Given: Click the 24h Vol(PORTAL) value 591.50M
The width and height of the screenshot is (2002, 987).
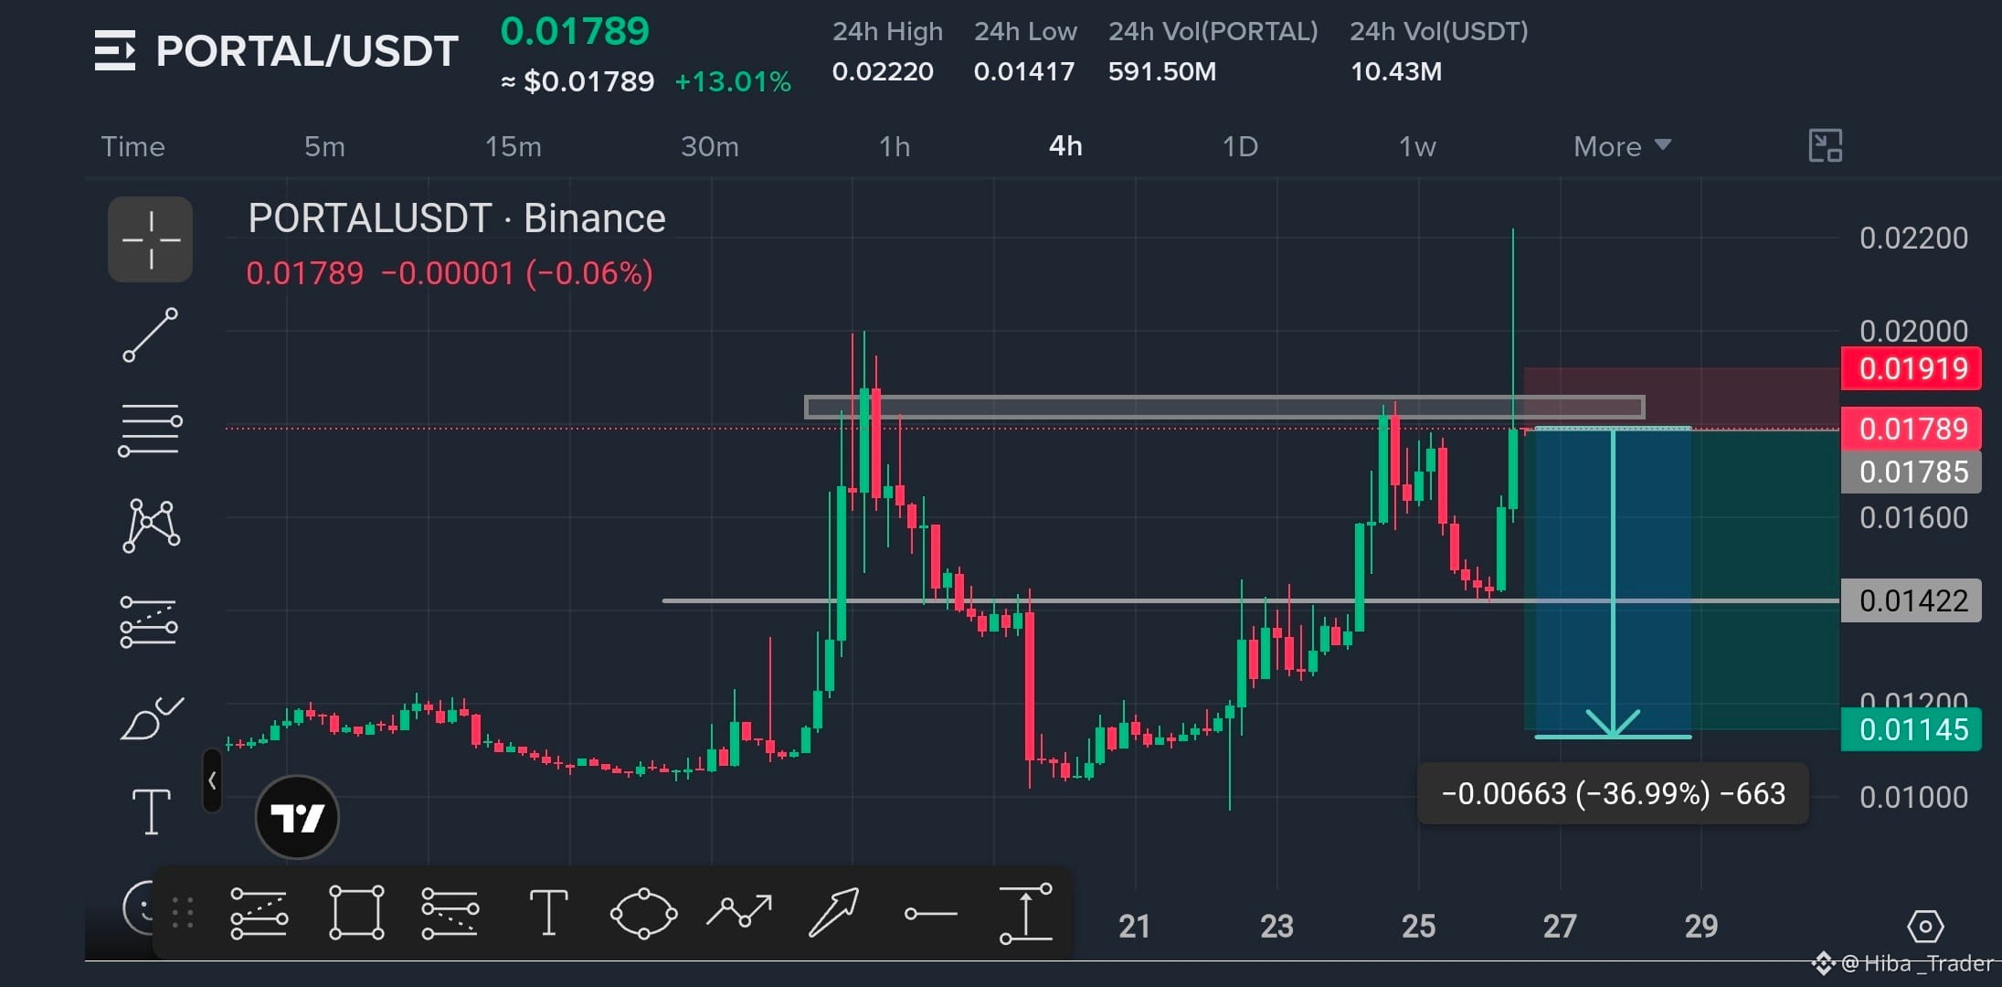Looking at the screenshot, I should click(1162, 71).
